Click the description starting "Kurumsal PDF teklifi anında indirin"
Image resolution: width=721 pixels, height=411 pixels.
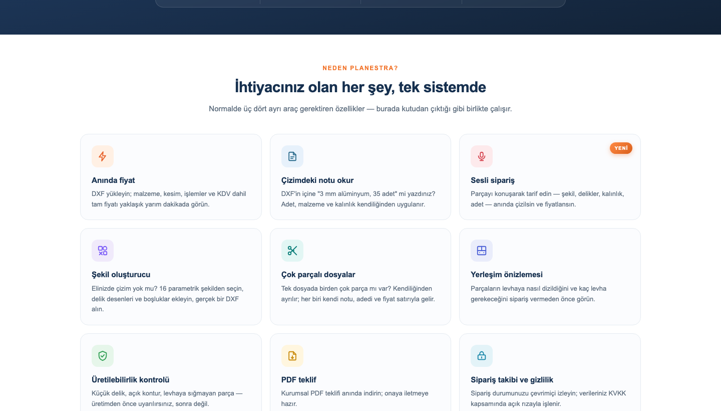tap(355, 398)
